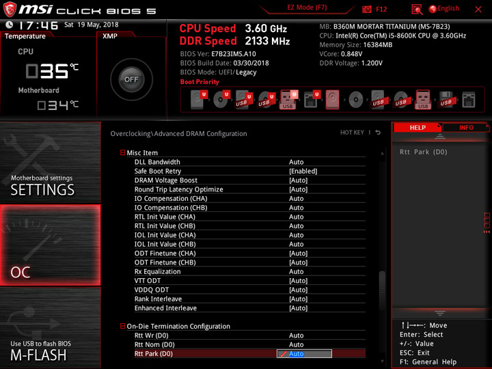Change language via English label
Screen dimensions: 492x369
pyautogui.click(x=448, y=9)
